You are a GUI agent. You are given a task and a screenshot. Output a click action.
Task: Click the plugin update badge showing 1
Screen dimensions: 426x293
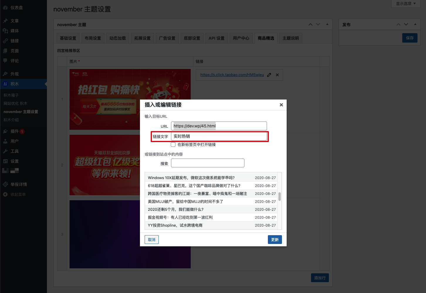pos(22,132)
